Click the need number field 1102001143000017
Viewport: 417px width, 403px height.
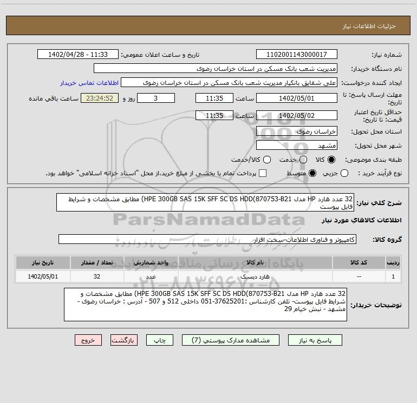(x=297, y=55)
